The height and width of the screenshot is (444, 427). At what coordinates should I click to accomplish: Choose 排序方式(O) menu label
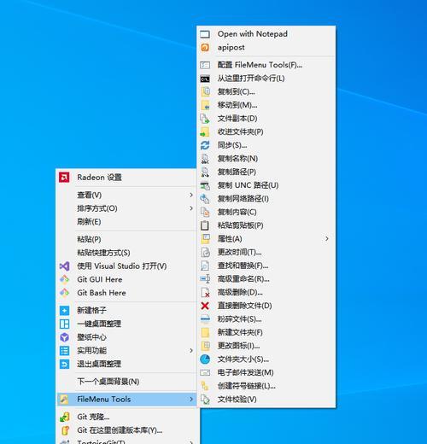tap(97, 208)
